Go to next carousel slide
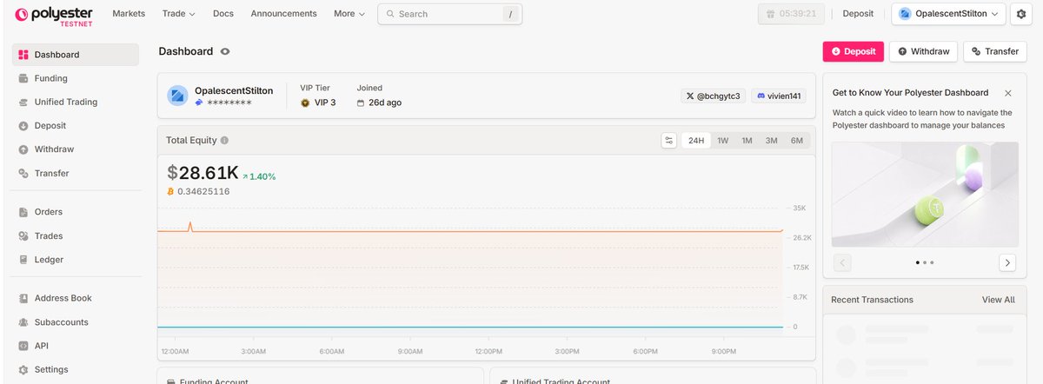Viewport: 1043px width, 384px height. (x=1006, y=262)
